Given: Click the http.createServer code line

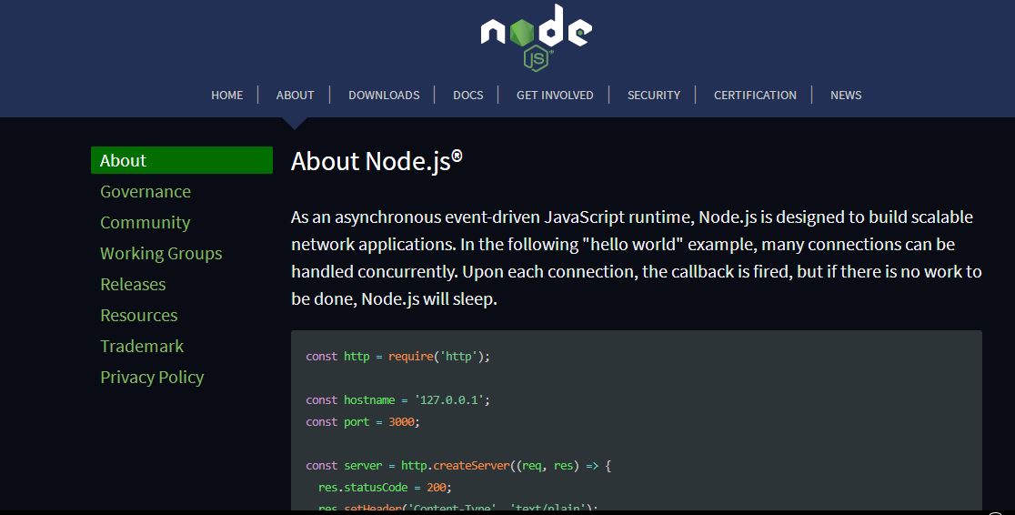Looking at the screenshot, I should 458,466.
